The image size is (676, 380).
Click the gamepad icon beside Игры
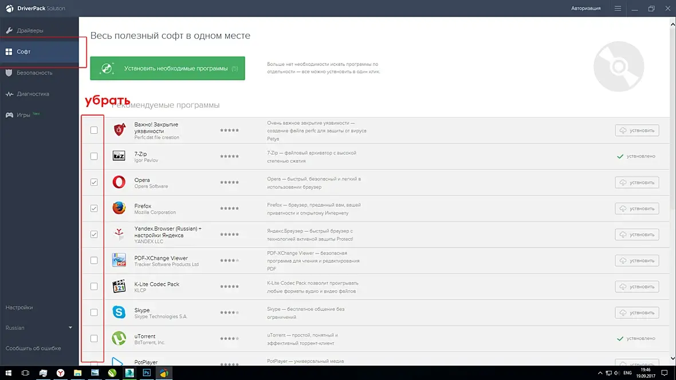(x=9, y=115)
